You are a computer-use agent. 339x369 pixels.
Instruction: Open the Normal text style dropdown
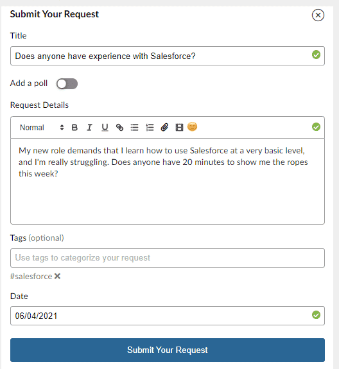point(42,127)
